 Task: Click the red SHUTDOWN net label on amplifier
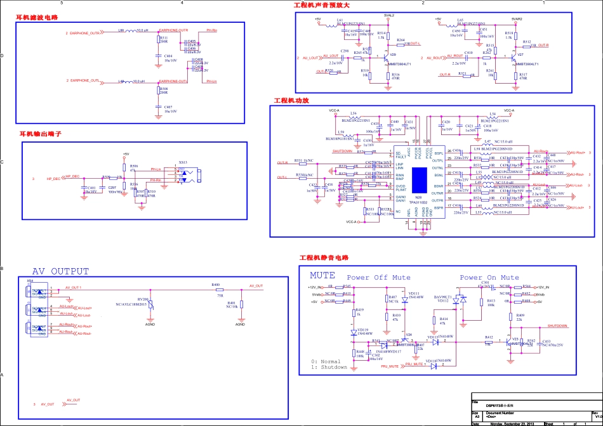point(342,152)
